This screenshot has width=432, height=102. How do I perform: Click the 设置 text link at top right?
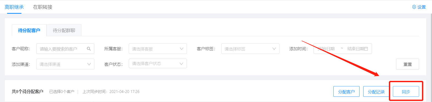tap(421, 7)
